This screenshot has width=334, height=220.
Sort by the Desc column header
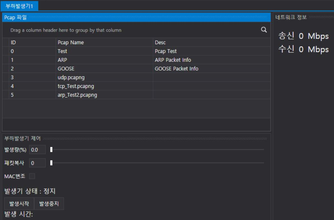click(212, 42)
